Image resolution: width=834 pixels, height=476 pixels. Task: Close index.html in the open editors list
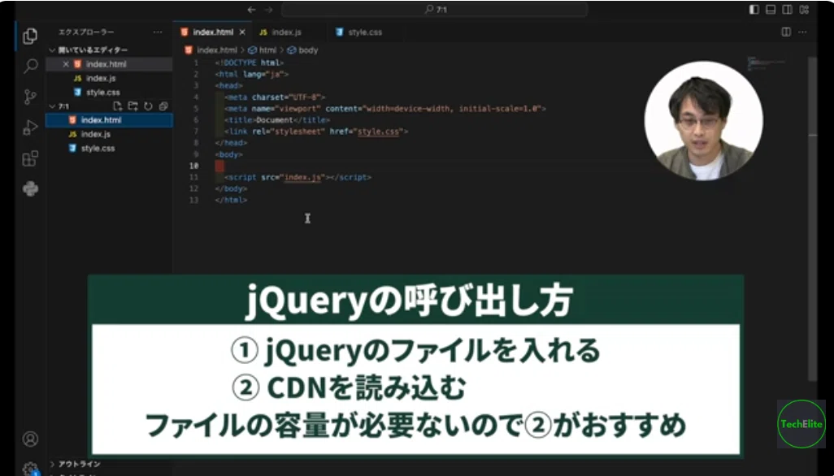coord(66,64)
